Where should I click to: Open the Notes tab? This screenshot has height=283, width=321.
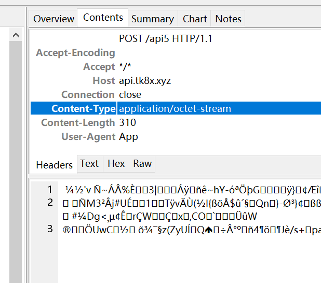[228, 19]
